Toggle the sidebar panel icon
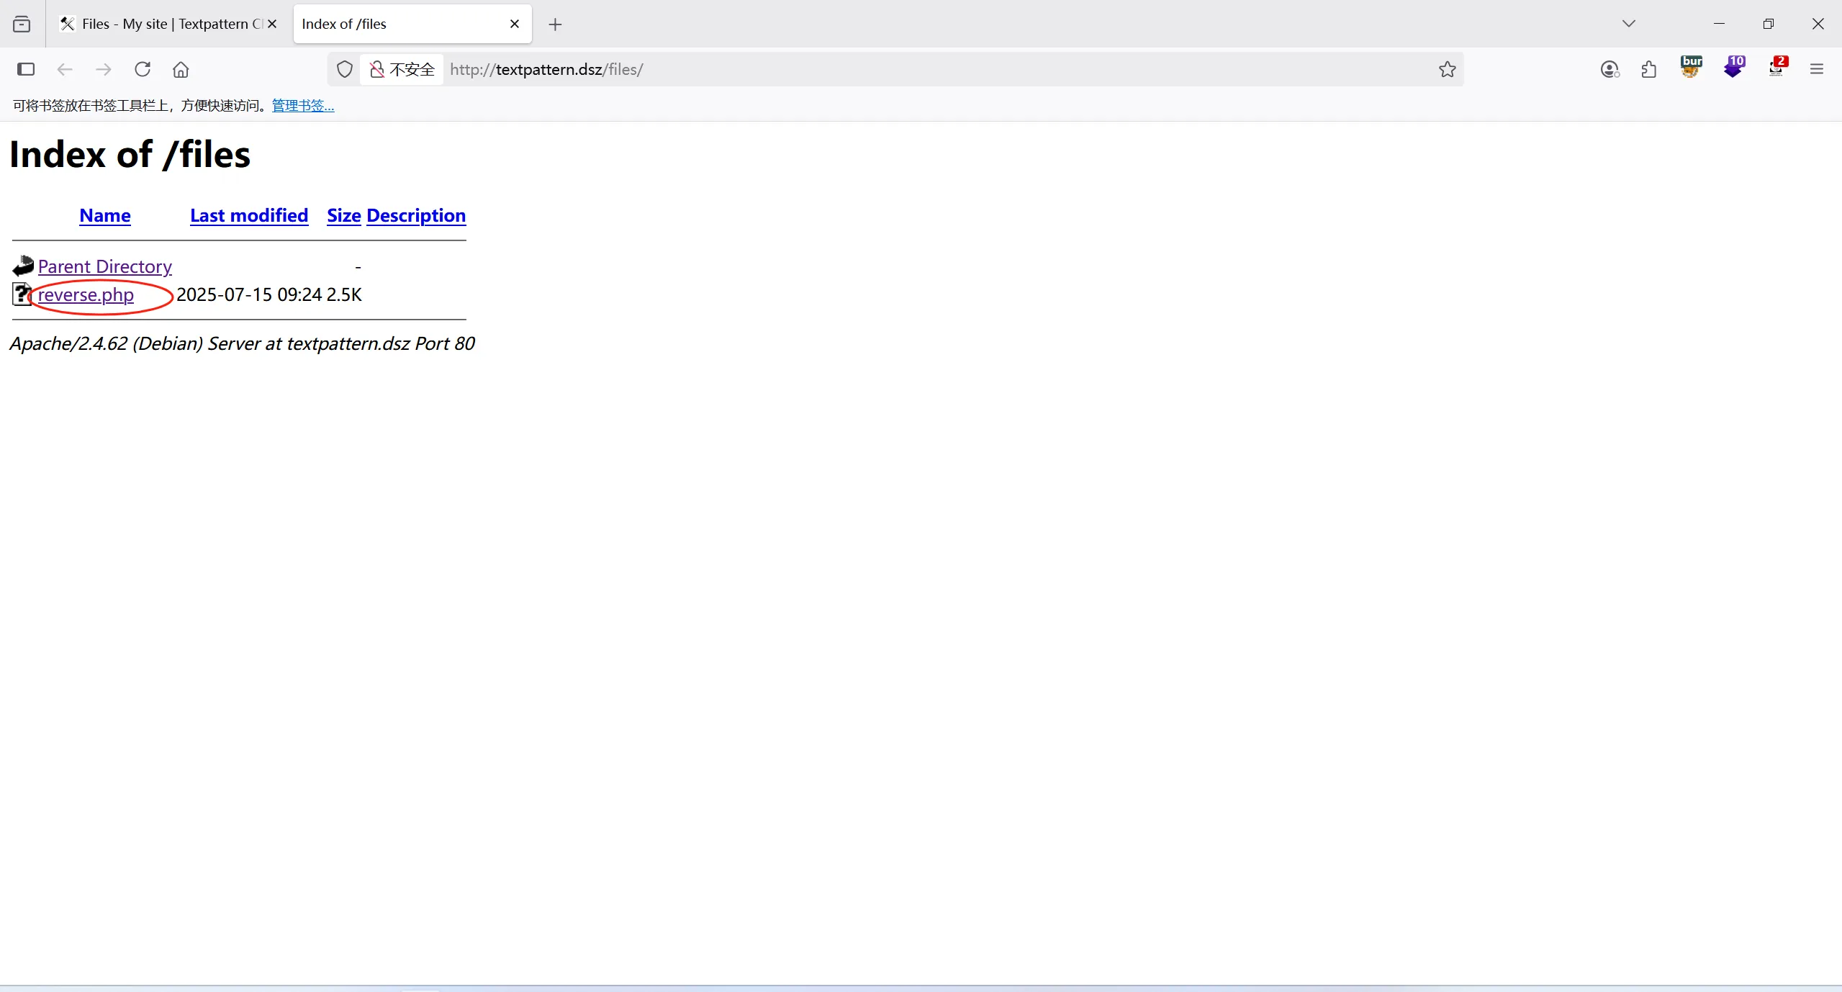1842x992 pixels. coord(26,69)
